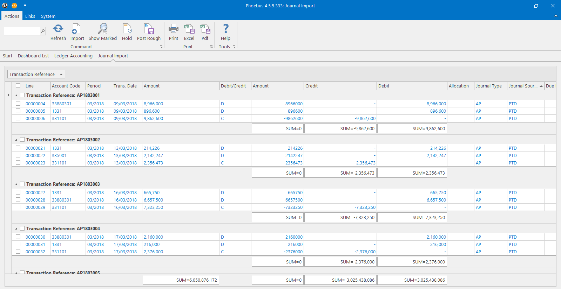The width and height of the screenshot is (561, 289).
Task: Sort by the Trans. Date column header
Action: point(127,86)
